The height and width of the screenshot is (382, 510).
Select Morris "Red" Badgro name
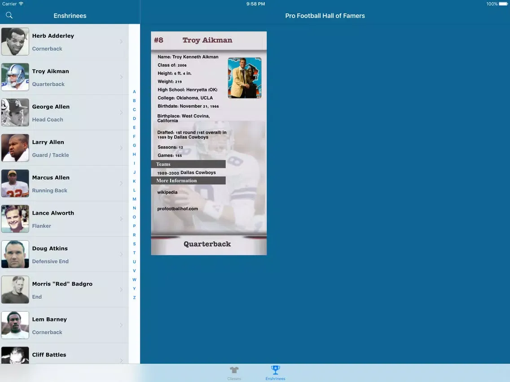click(x=62, y=283)
